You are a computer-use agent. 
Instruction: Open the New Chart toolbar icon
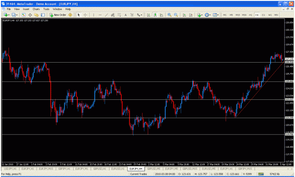[x=5, y=15]
